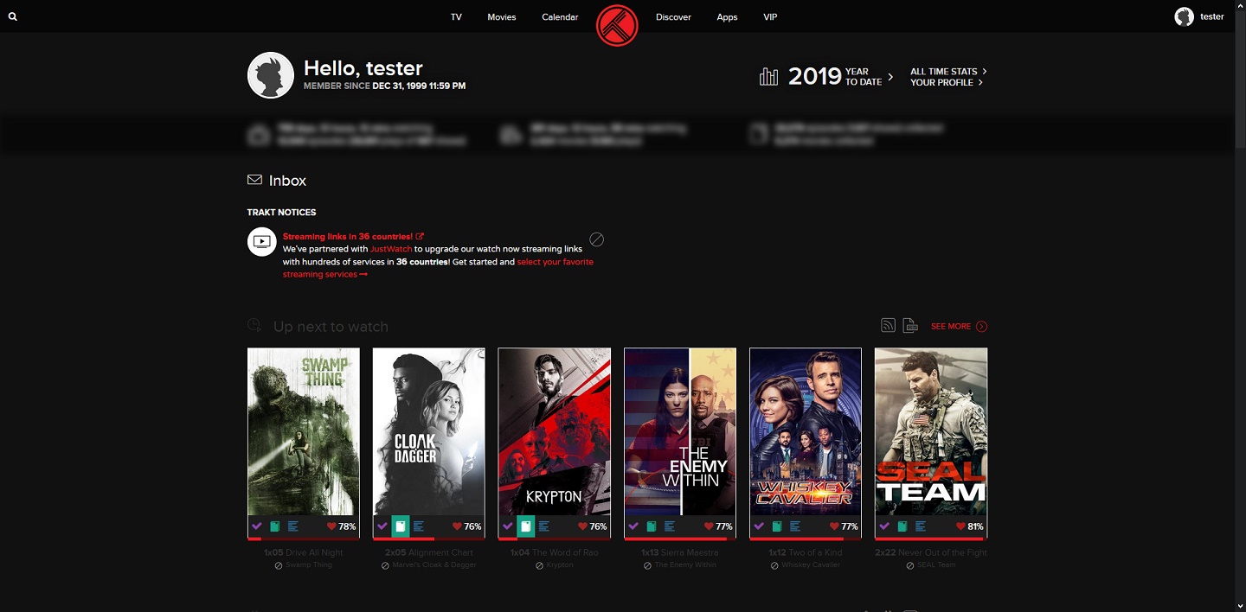Open the Apps menu
Screen dimensions: 1246x612
tap(727, 16)
